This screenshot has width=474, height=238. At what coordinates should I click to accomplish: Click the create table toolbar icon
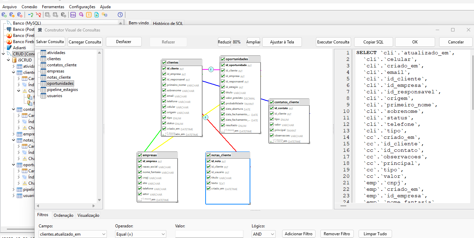48,15
